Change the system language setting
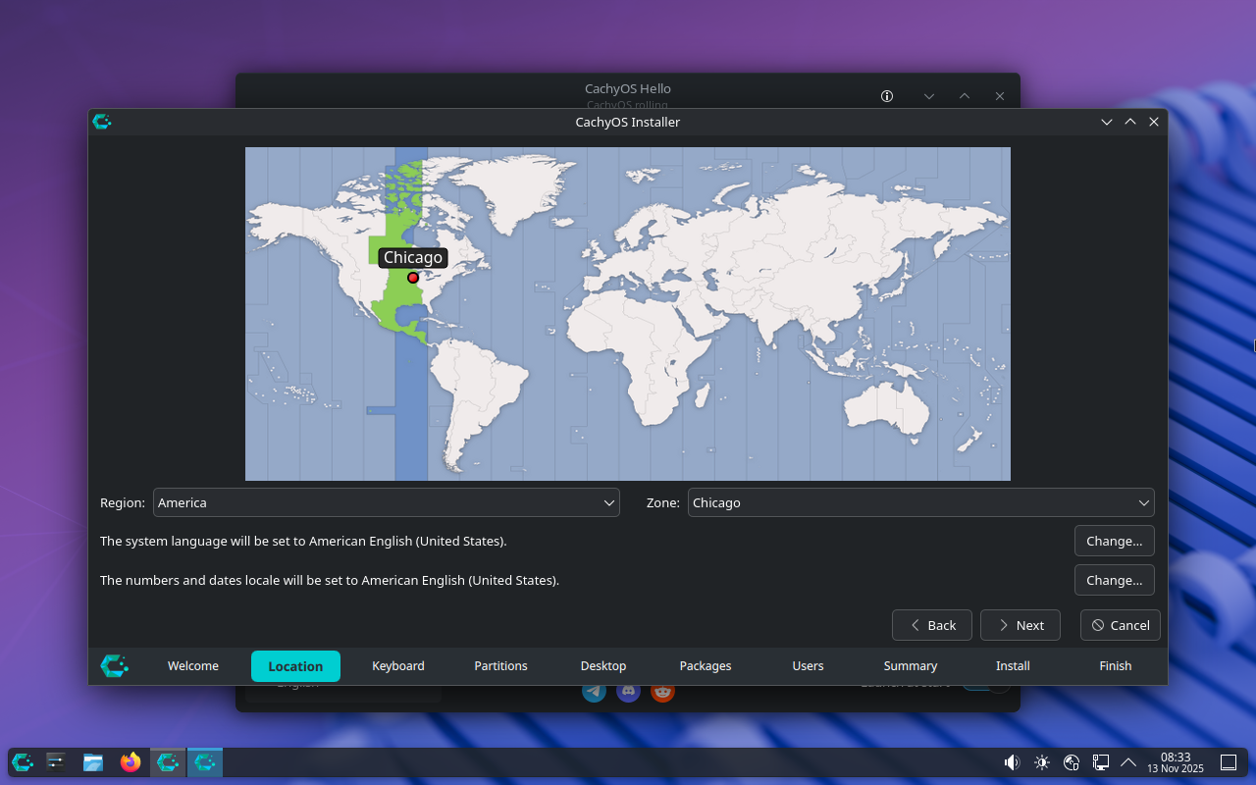The height and width of the screenshot is (785, 1256). 1115,541
